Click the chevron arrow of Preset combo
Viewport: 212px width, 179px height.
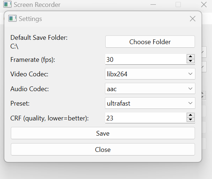190,103
